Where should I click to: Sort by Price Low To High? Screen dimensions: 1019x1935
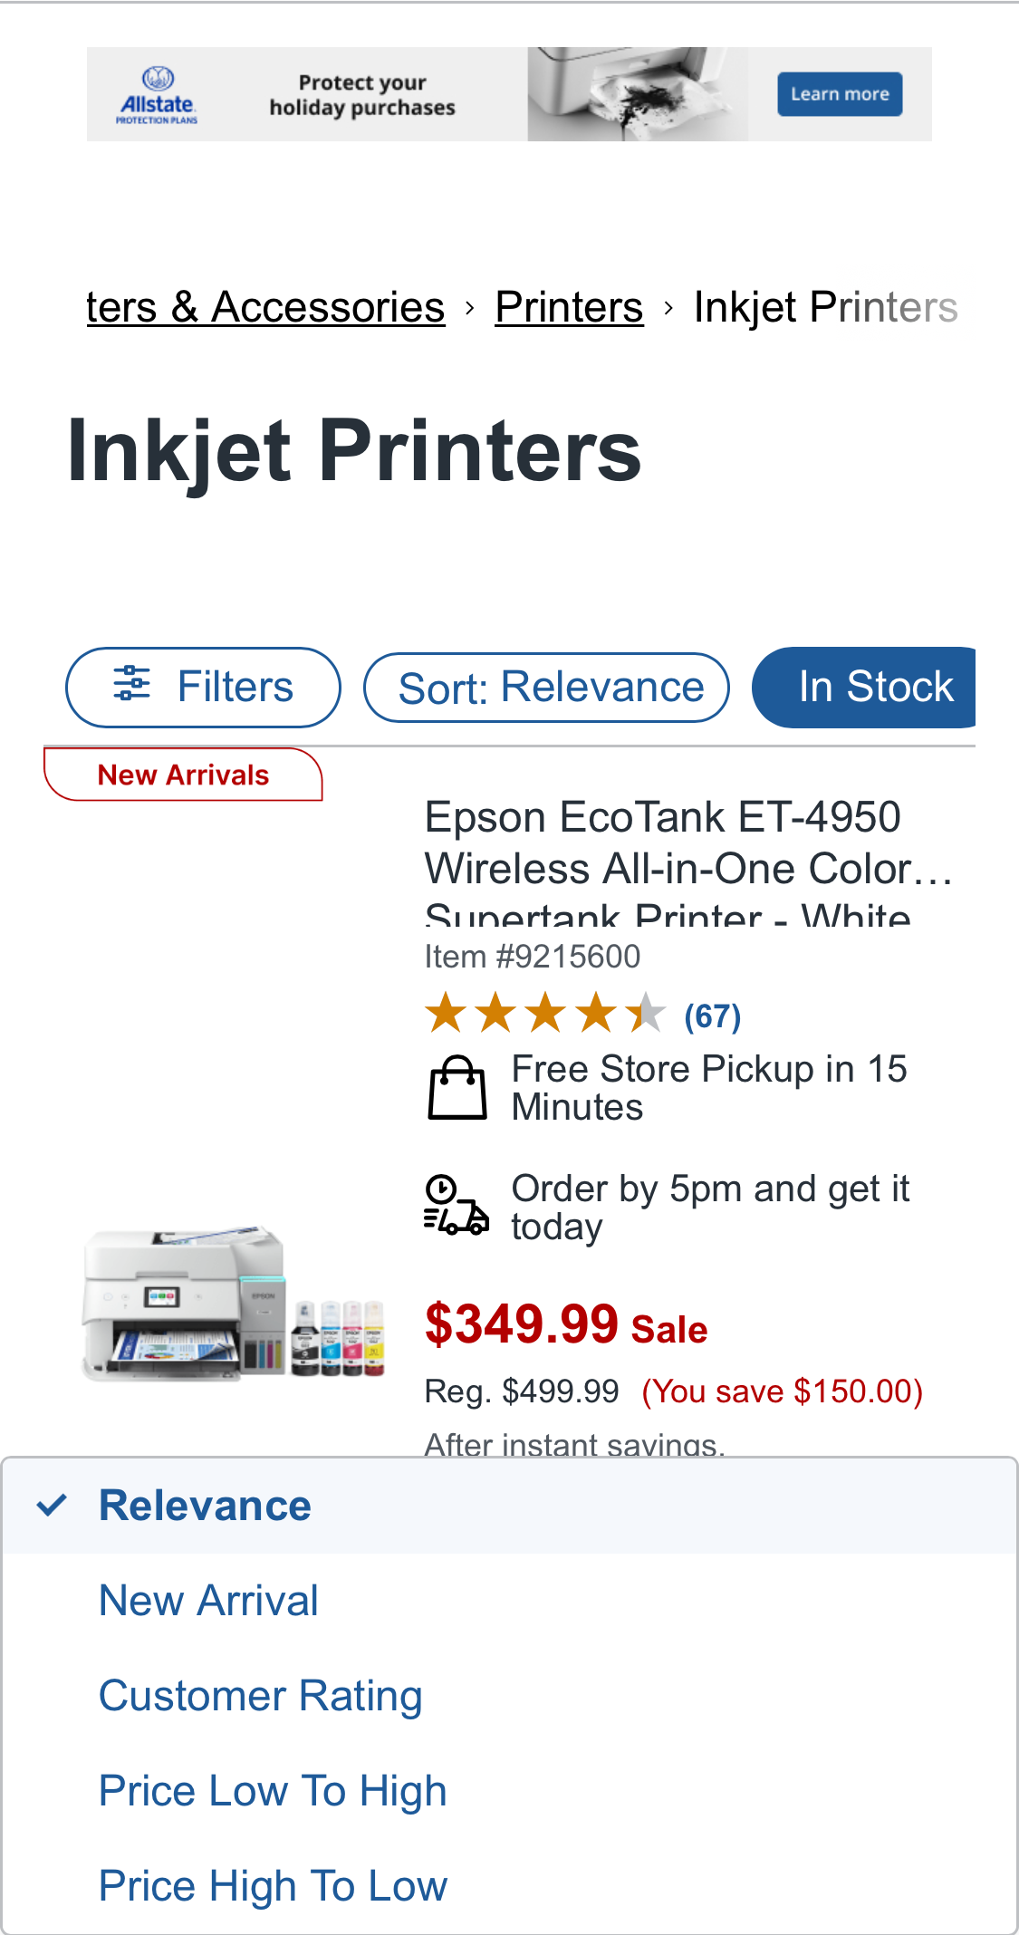[x=273, y=1791]
